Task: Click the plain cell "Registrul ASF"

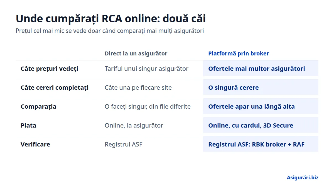Action: coord(124,144)
